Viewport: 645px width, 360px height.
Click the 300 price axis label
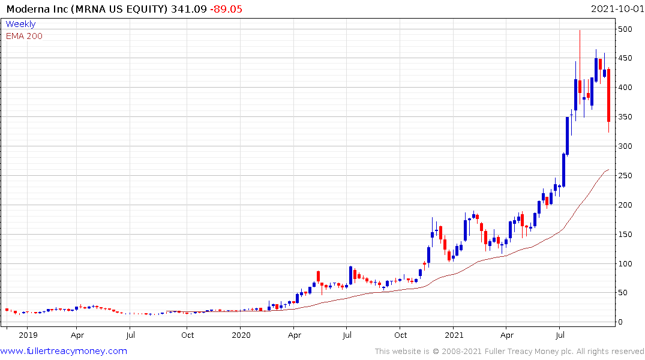tap(625, 146)
